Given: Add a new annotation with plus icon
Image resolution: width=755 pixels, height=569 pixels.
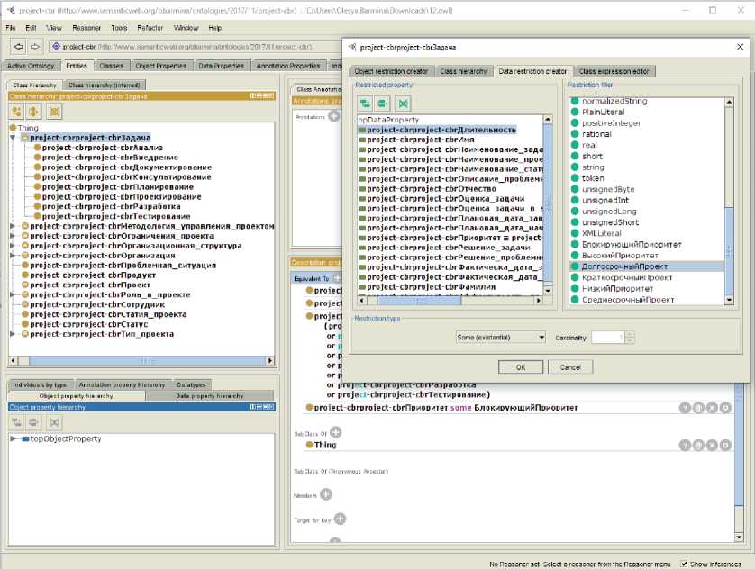Looking at the screenshot, I should (x=334, y=116).
